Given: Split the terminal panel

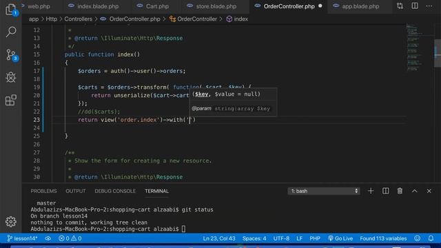Looking at the screenshot, I should tap(385, 191).
